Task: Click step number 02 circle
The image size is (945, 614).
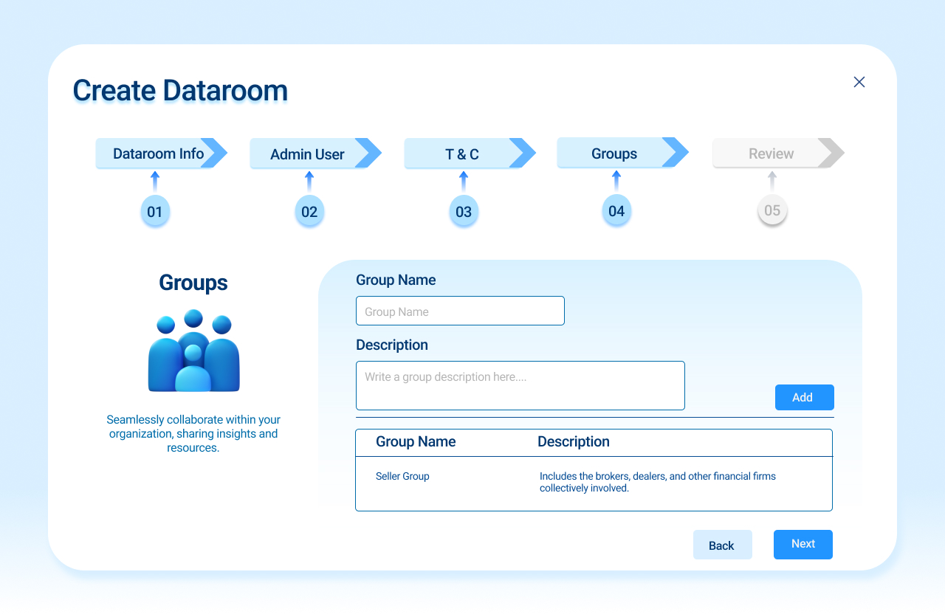Action: [x=309, y=213]
